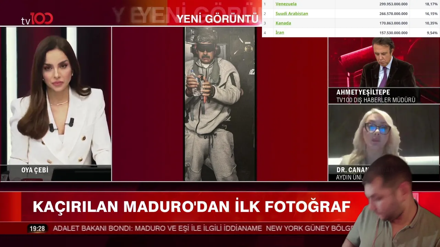Click the Kanada country link
Image resolution: width=440 pixels, height=247 pixels.
[x=283, y=23]
